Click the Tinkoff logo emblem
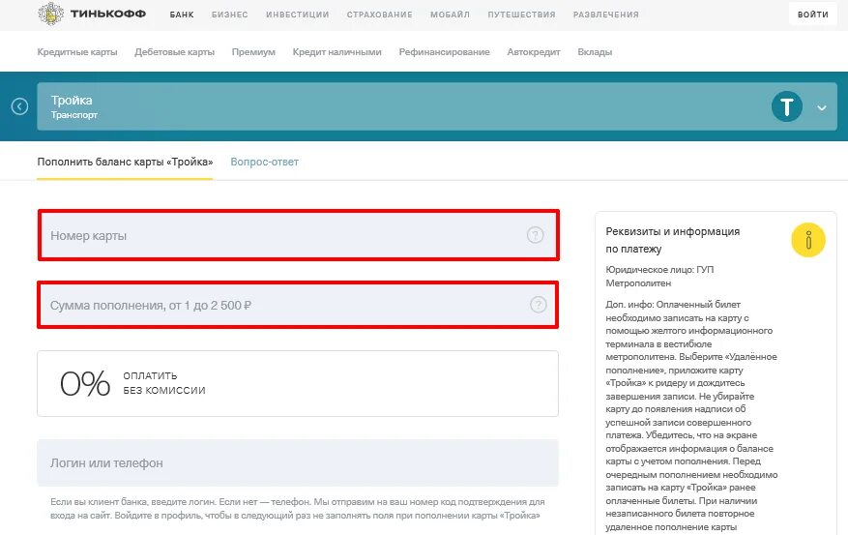The height and width of the screenshot is (535, 848). (51, 14)
